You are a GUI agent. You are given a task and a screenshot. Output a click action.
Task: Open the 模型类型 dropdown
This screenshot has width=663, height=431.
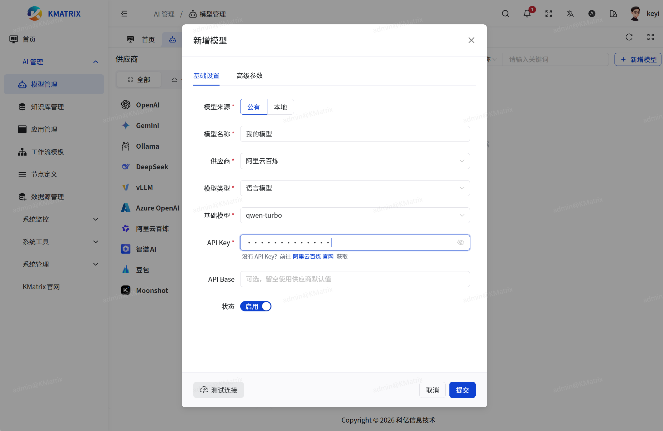click(355, 188)
